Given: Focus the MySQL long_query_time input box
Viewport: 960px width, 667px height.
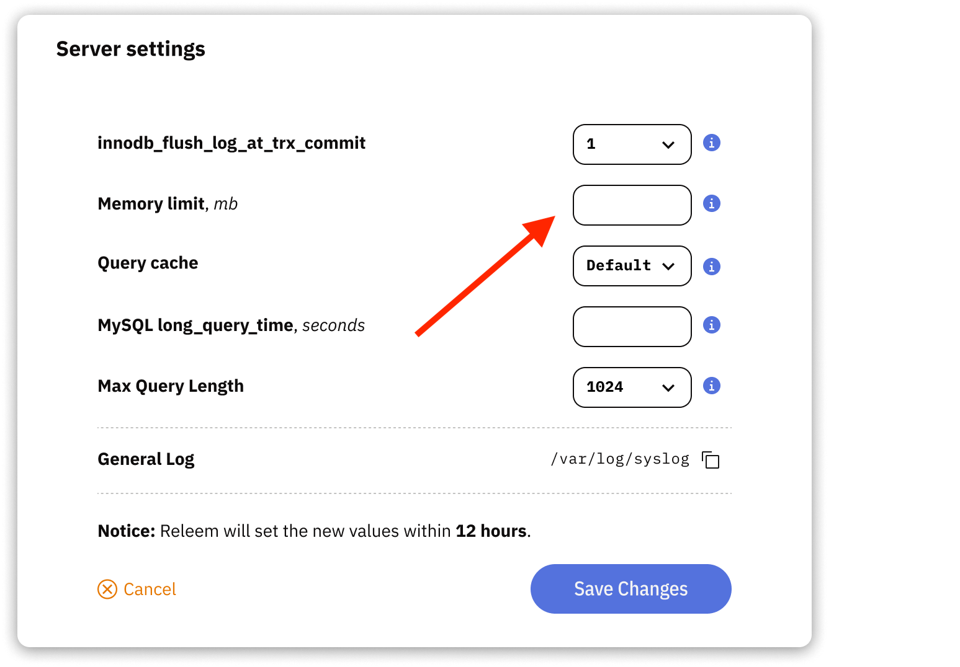Looking at the screenshot, I should pos(632,327).
